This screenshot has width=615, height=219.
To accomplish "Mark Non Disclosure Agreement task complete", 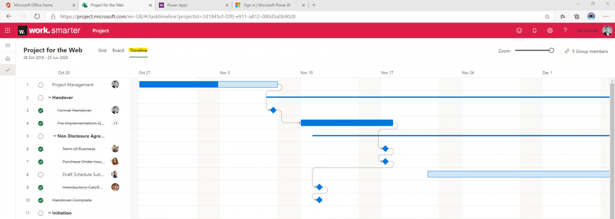I will point(40,136).
